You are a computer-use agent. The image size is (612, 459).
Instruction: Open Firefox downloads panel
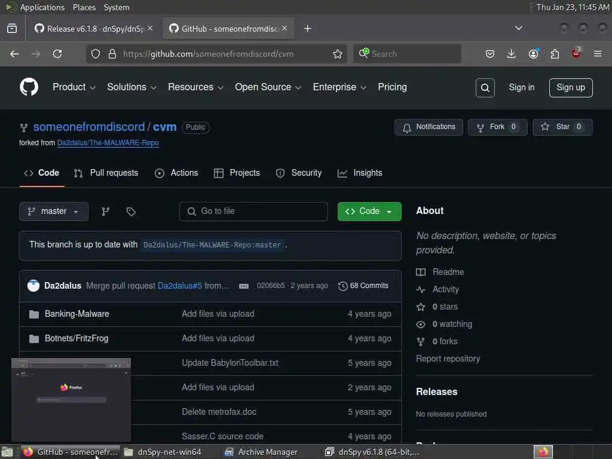(x=512, y=54)
